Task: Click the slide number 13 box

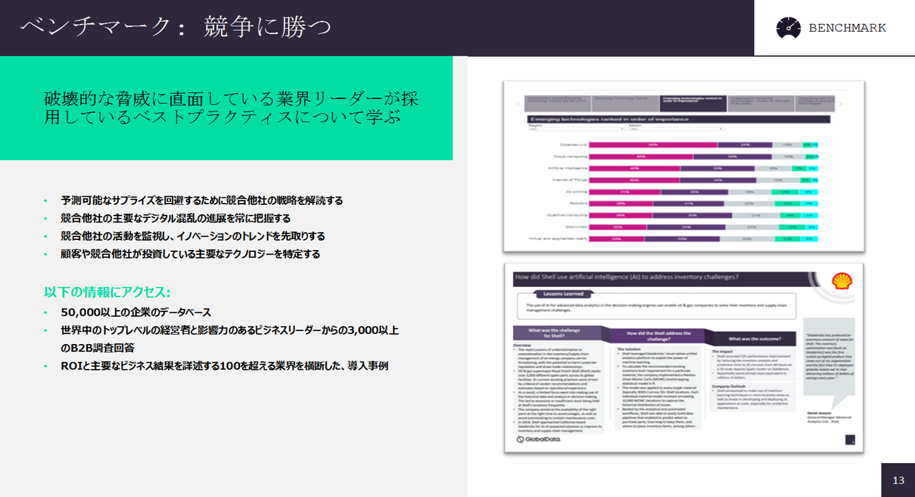Action: coord(898,480)
